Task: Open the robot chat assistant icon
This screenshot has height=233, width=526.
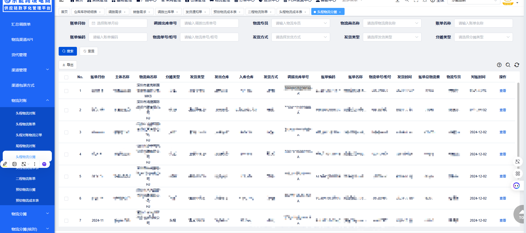Action: pyautogui.click(x=516, y=186)
